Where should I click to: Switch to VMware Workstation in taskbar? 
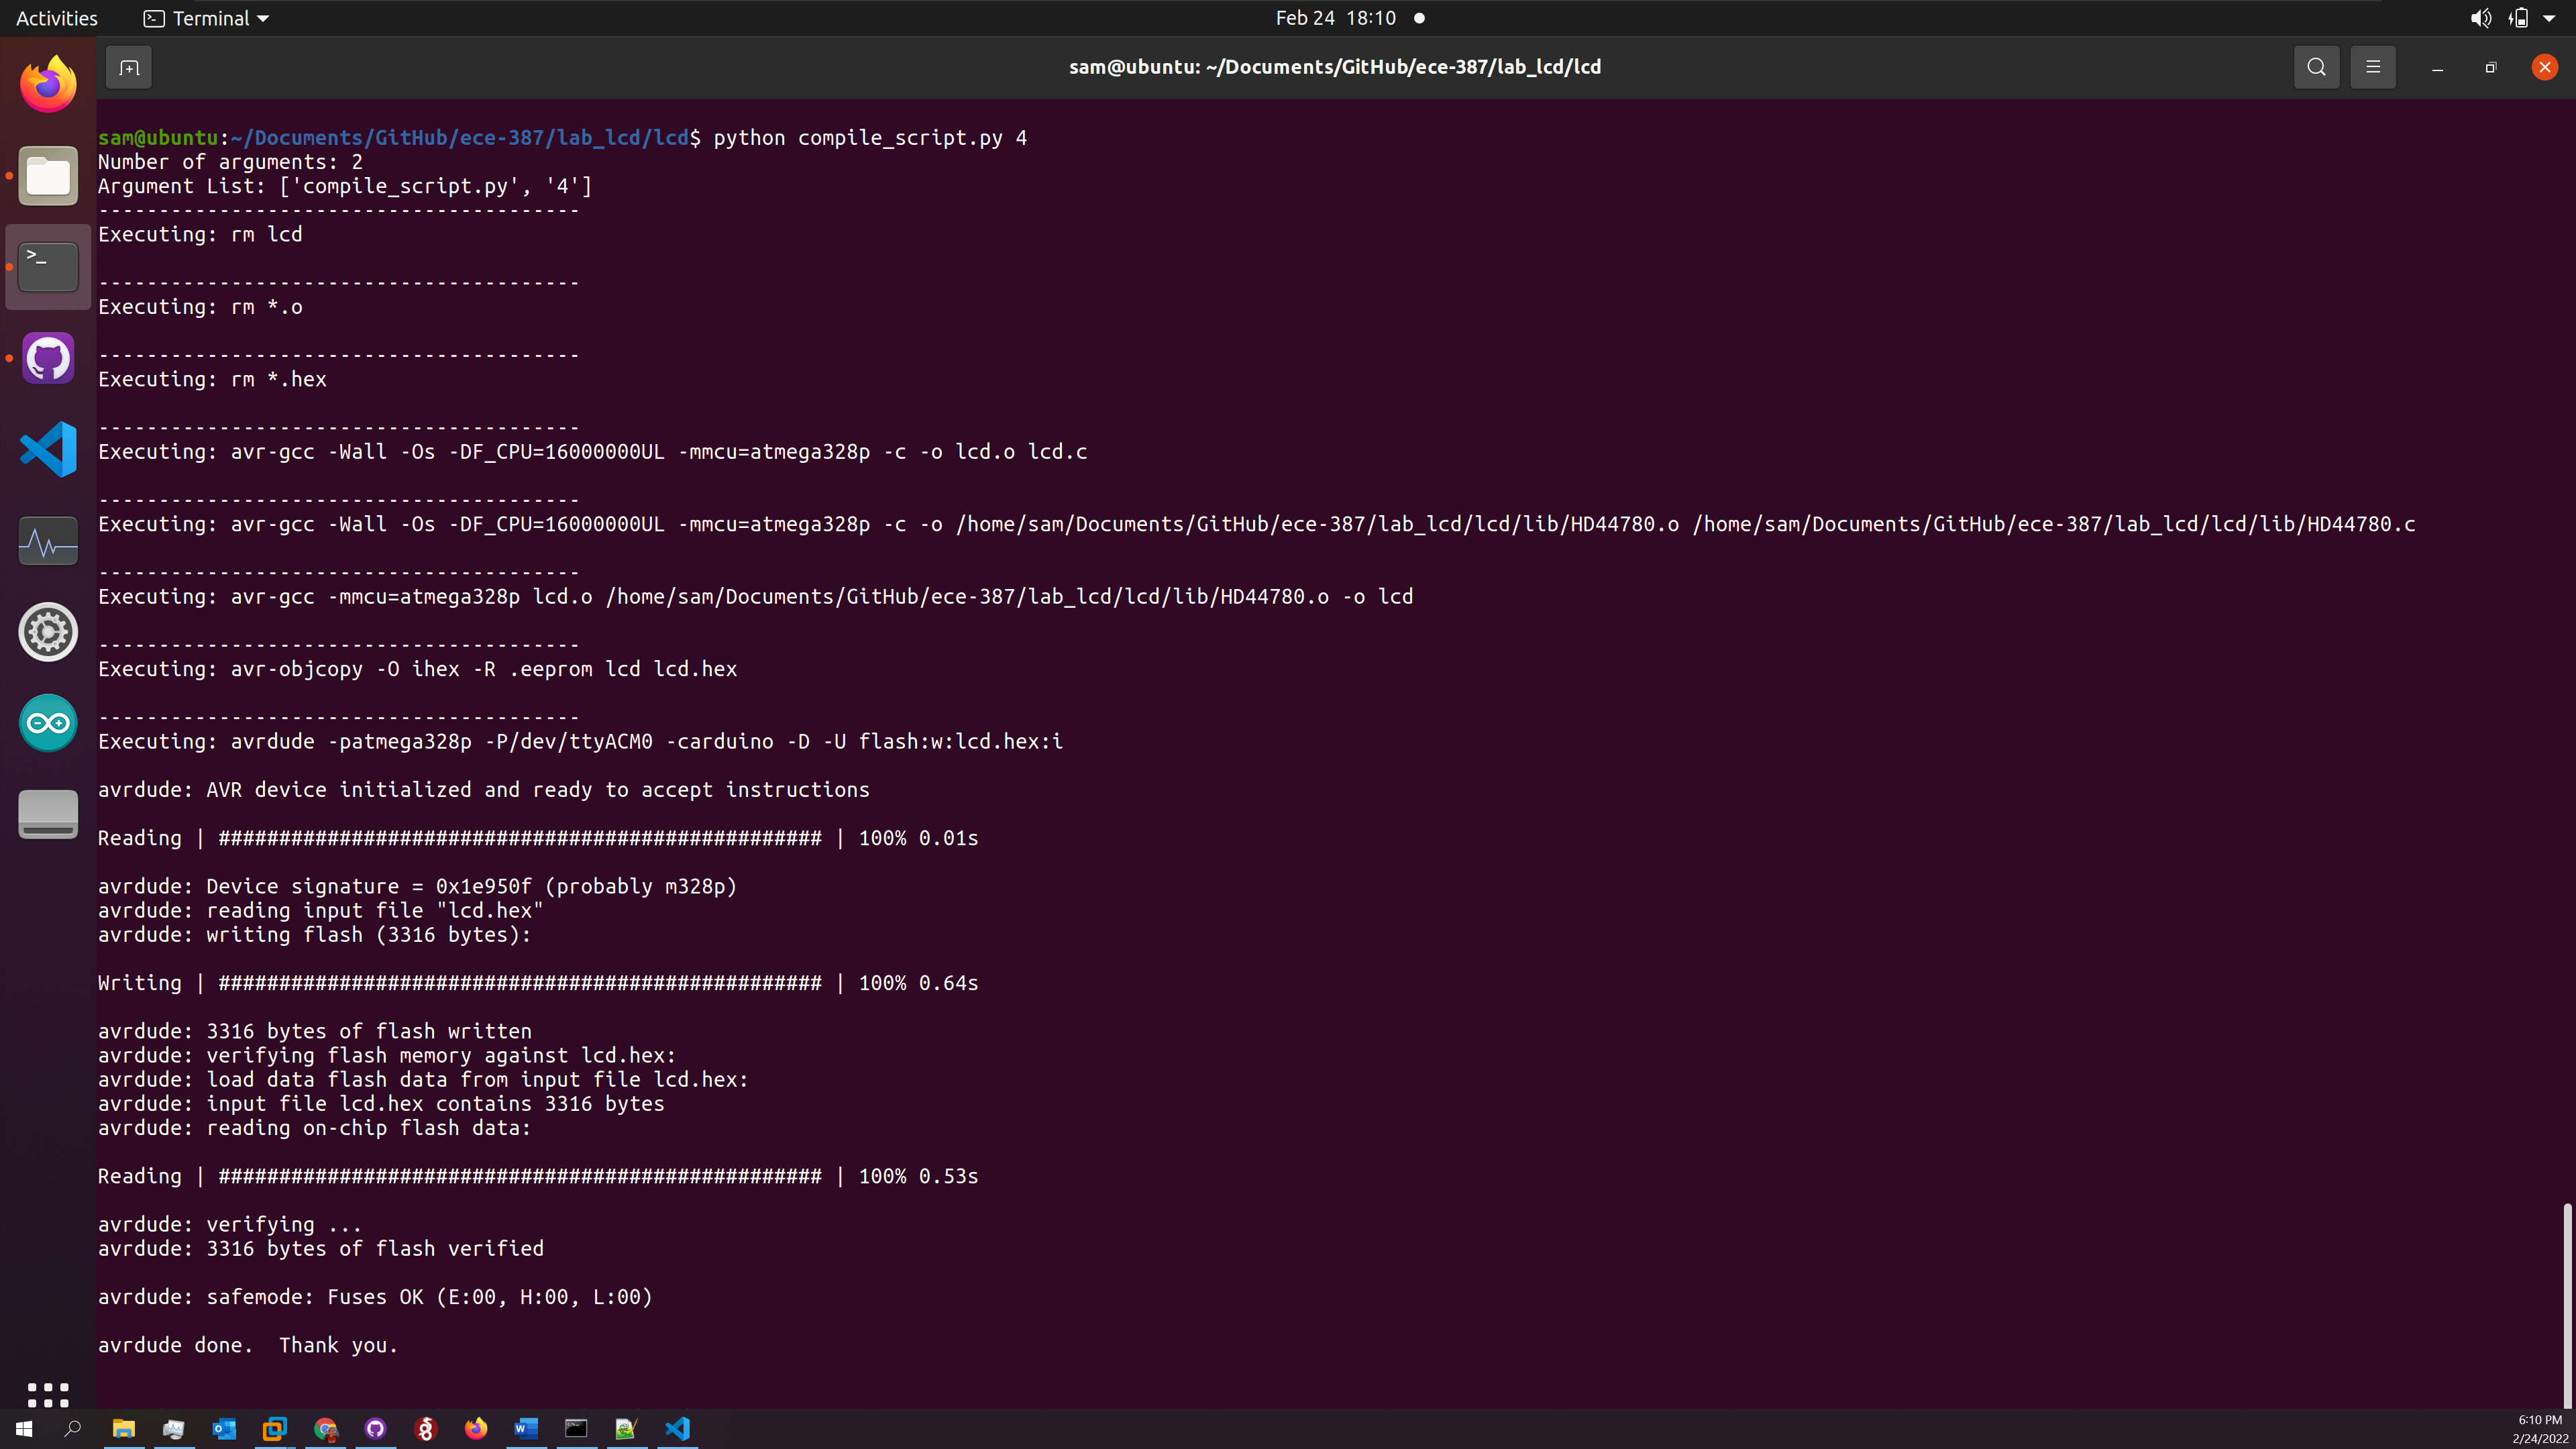(x=274, y=1429)
